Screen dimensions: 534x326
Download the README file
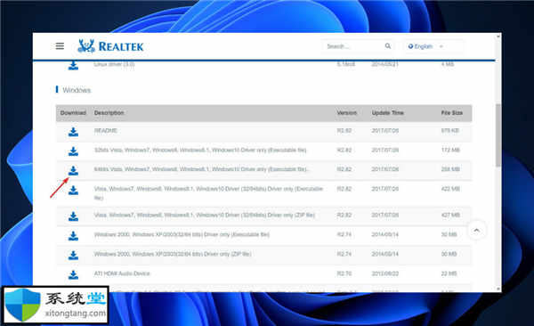click(73, 132)
